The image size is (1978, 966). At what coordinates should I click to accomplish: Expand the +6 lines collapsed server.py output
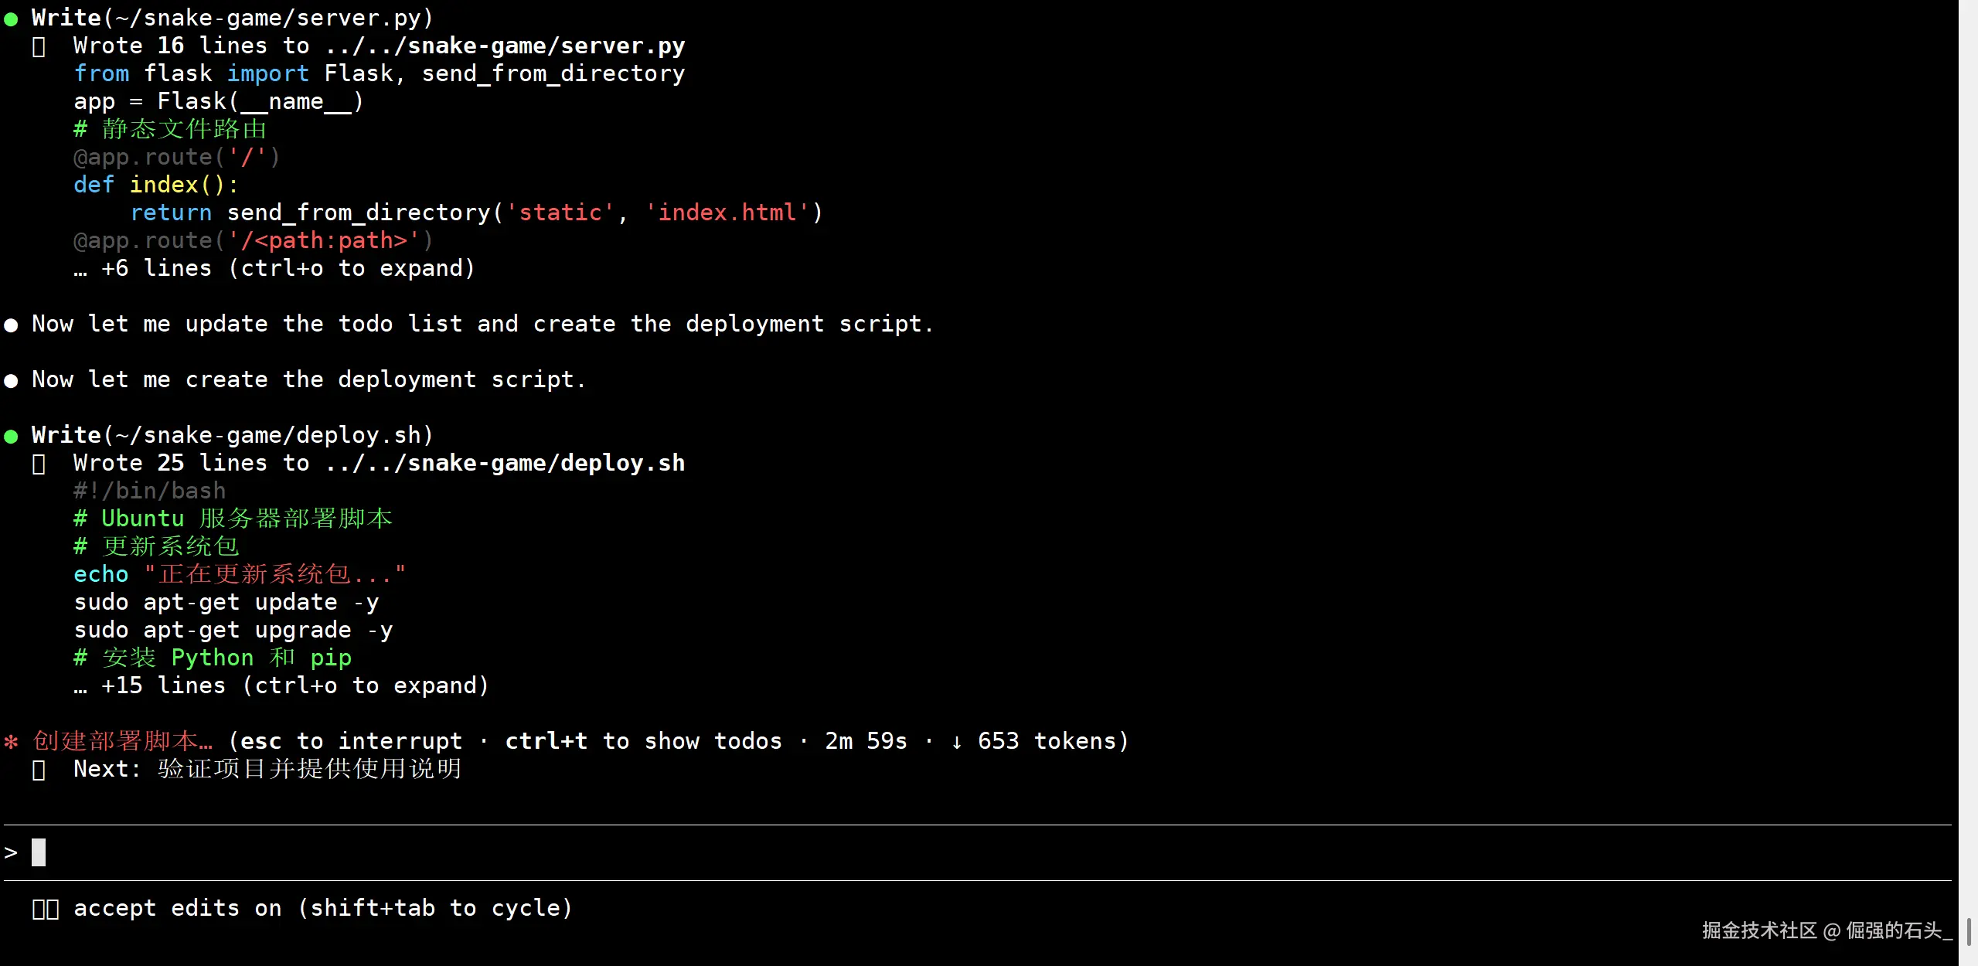pos(274,269)
